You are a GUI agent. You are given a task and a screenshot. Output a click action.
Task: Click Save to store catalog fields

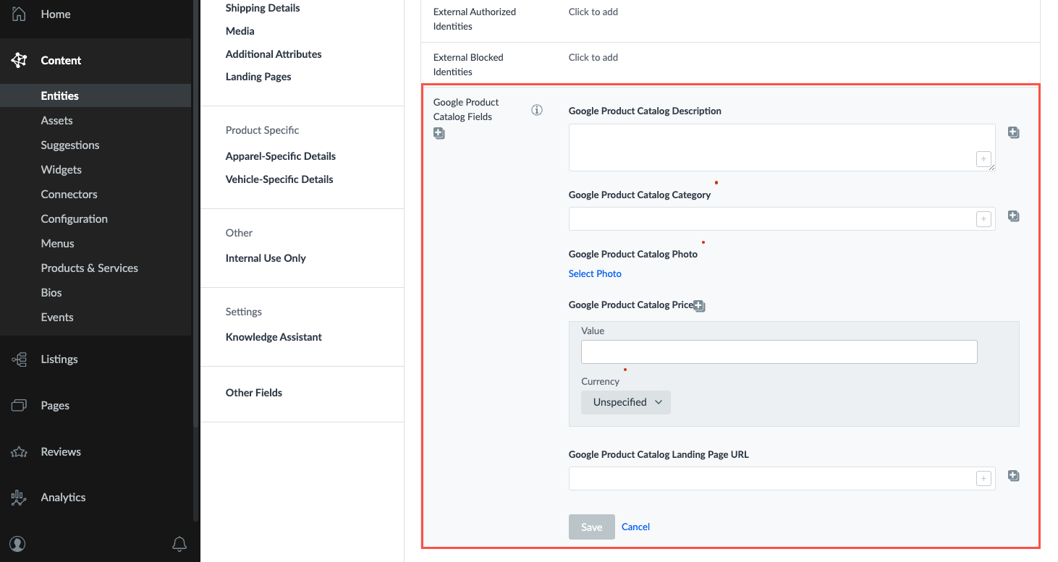[591, 527]
